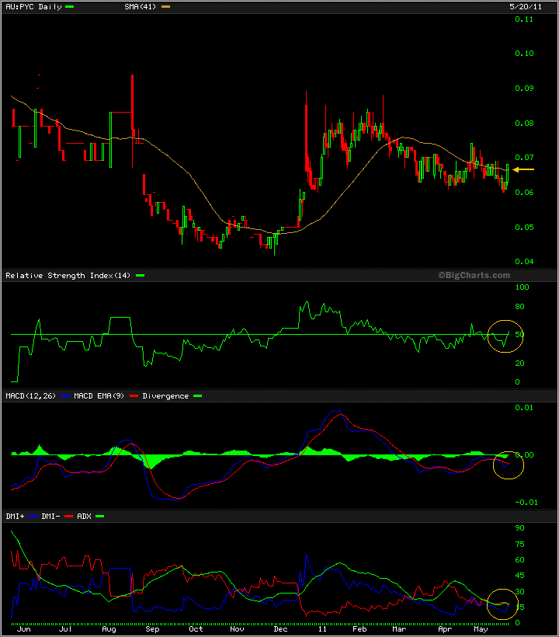Click the 30 label on DMI axis

point(519,591)
